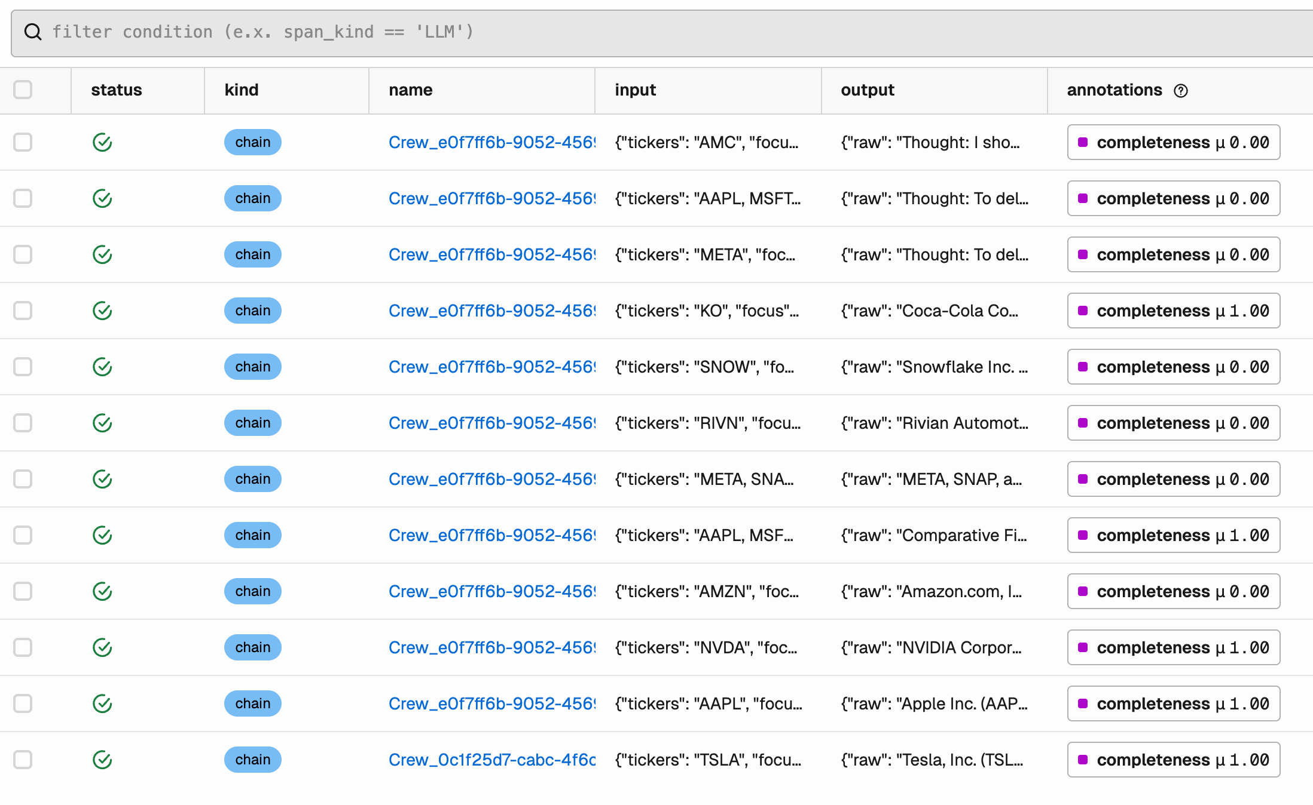The width and height of the screenshot is (1313, 805).
Task: Click the name column header
Action: pyautogui.click(x=410, y=90)
